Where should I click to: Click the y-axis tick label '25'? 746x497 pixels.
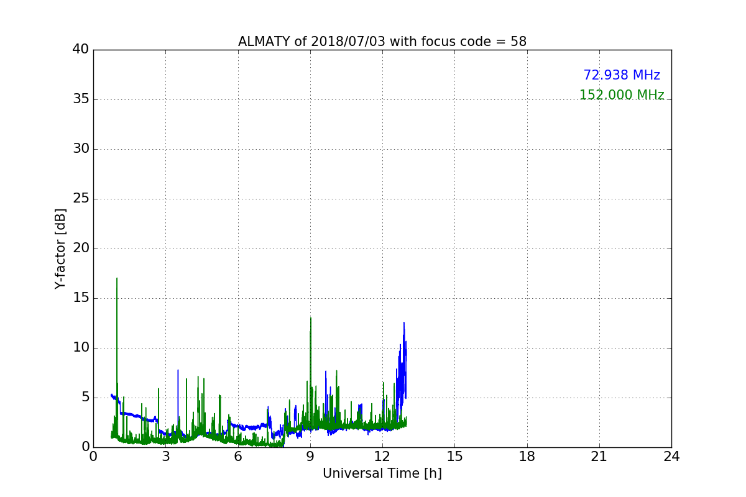(x=81, y=199)
